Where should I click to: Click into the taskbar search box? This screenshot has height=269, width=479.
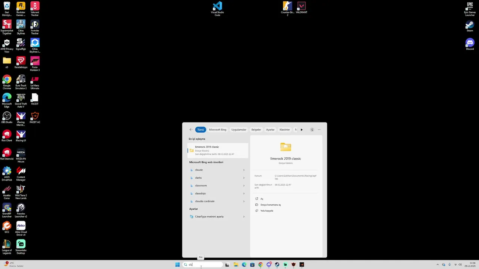tap(202, 265)
